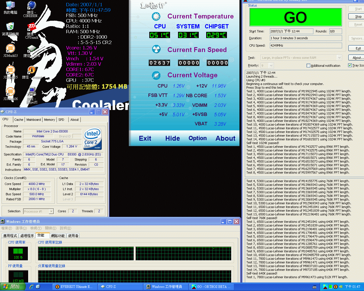This screenshot has height=291, width=364.
Task: Click the CPU-Z window title icon
Action: (x=3, y=112)
